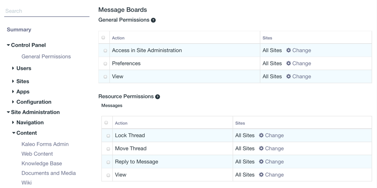Open Resource Permissions help tooltip icon
Viewport: 377px width, 188px height.
click(x=158, y=97)
